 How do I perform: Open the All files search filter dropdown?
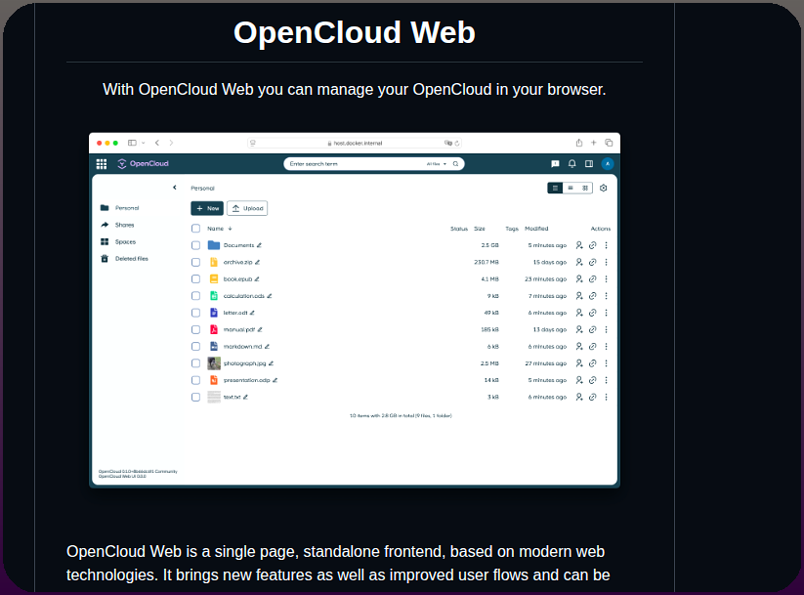(437, 164)
